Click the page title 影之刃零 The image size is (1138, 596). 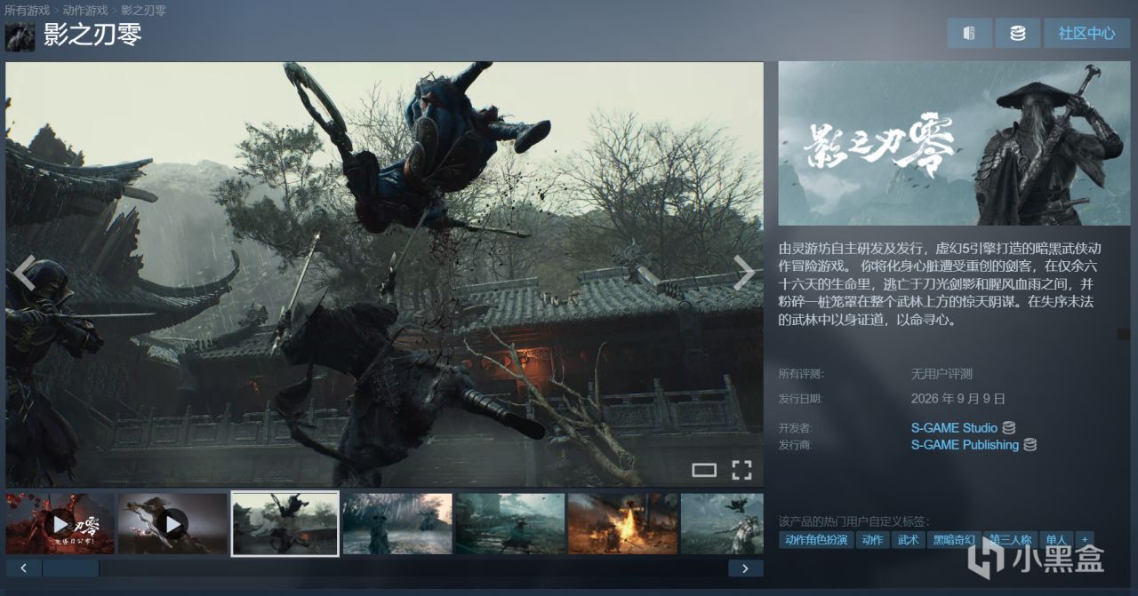tap(92, 36)
